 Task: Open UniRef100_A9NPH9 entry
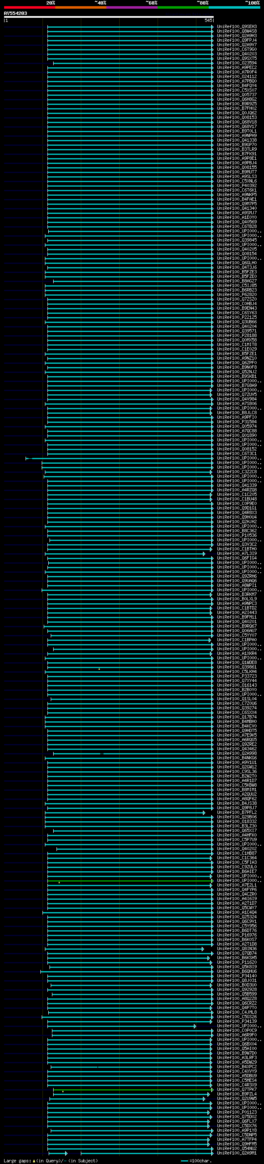pyautogui.click(x=237, y=135)
